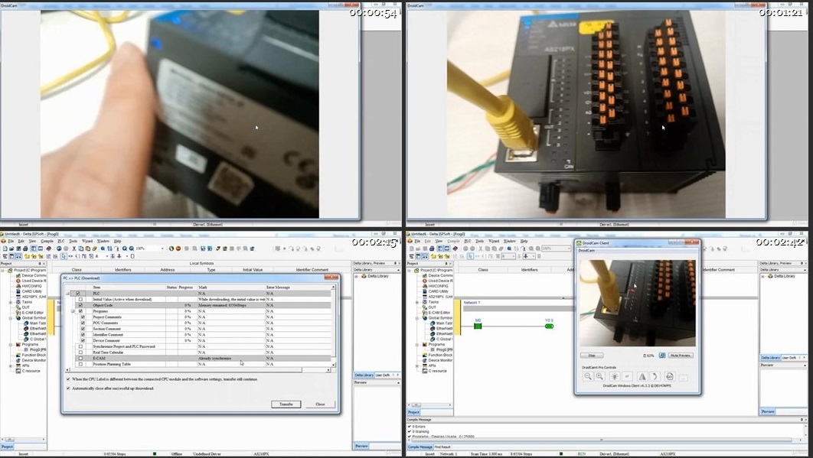Open Wizard menu in the 00:02:42 frame
This screenshot has height=458, width=813.
tap(494, 241)
